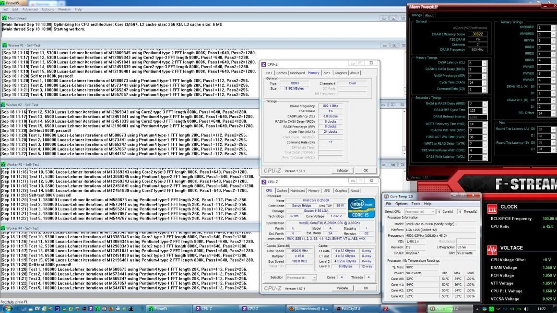Expand DRAM REF Cycle Time dropdown
The height and width of the screenshot is (313, 557).
pyautogui.click(x=484, y=110)
